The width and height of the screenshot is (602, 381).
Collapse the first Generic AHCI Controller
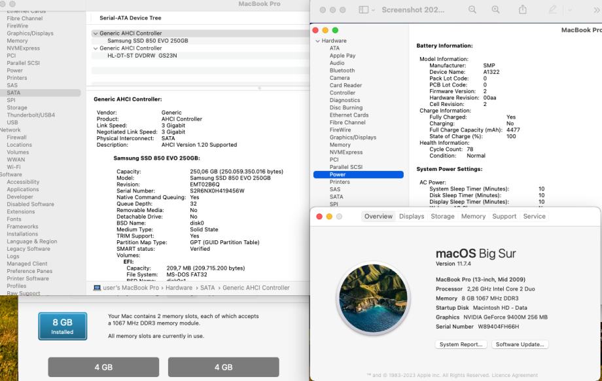click(x=96, y=33)
